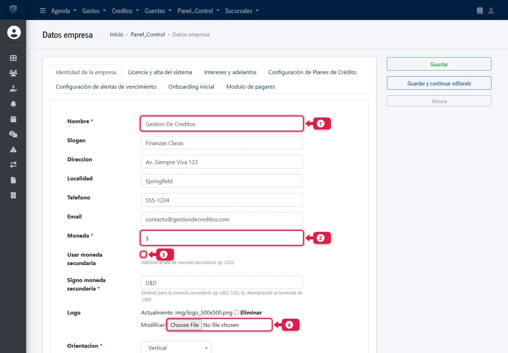
Task: Click Choose File for the logo
Action: pyautogui.click(x=185, y=325)
